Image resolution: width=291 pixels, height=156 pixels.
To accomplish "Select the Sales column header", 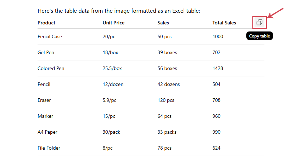I will [x=163, y=23].
